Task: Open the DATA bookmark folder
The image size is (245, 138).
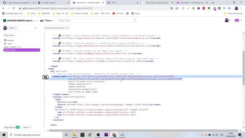Action: pos(31,13)
